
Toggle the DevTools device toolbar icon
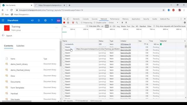click(x=68, y=19)
